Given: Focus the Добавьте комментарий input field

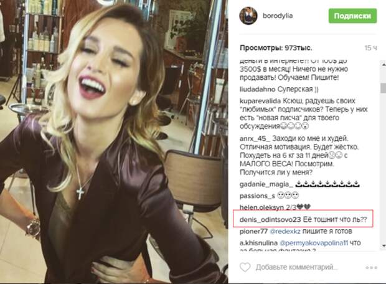Looking at the screenshot, I should pos(296,267).
